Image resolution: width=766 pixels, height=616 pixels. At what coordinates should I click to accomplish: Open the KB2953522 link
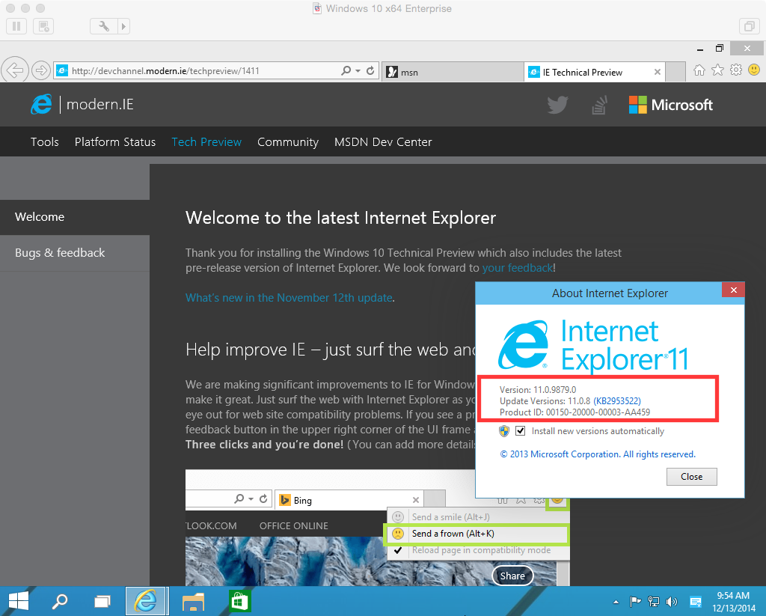click(x=617, y=401)
